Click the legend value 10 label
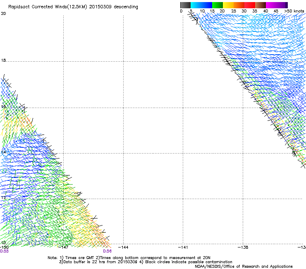This screenshot has width=306, height=269. (x=202, y=11)
